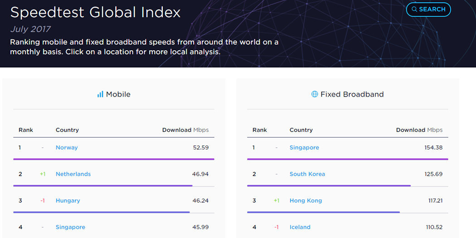This screenshot has height=238, width=476.
Task: Click Fixed Broadband table Download Mbps header
Action: point(419,130)
